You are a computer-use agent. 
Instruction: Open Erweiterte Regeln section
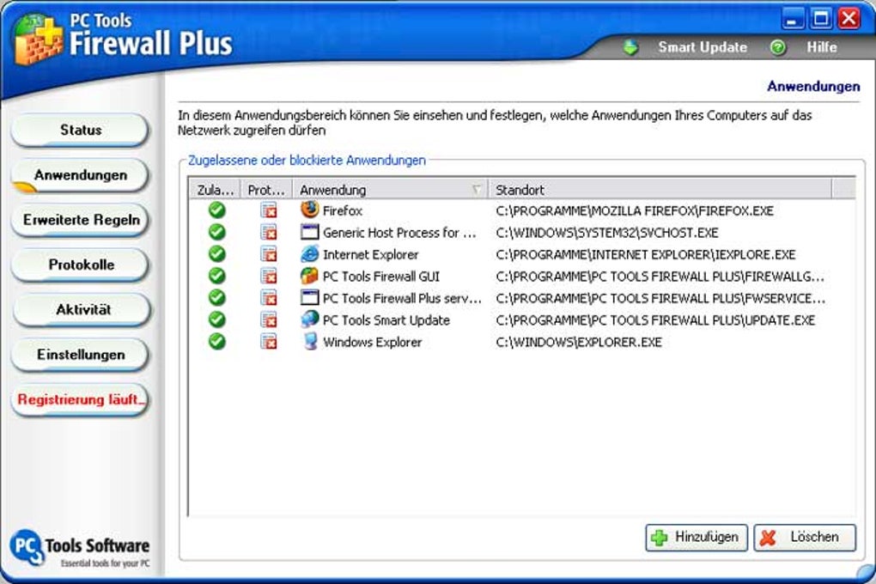tap(81, 220)
